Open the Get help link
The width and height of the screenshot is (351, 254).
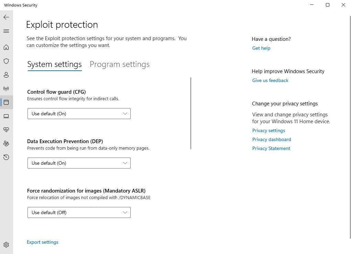pyautogui.click(x=261, y=48)
